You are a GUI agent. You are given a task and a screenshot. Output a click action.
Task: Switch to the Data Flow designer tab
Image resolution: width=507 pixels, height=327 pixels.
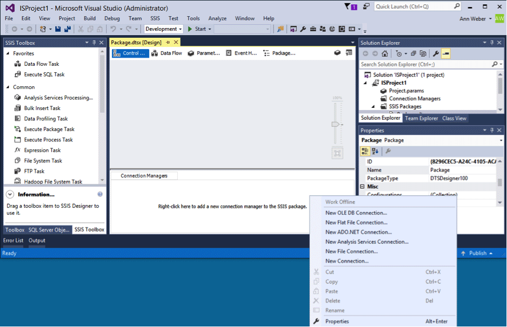(167, 53)
